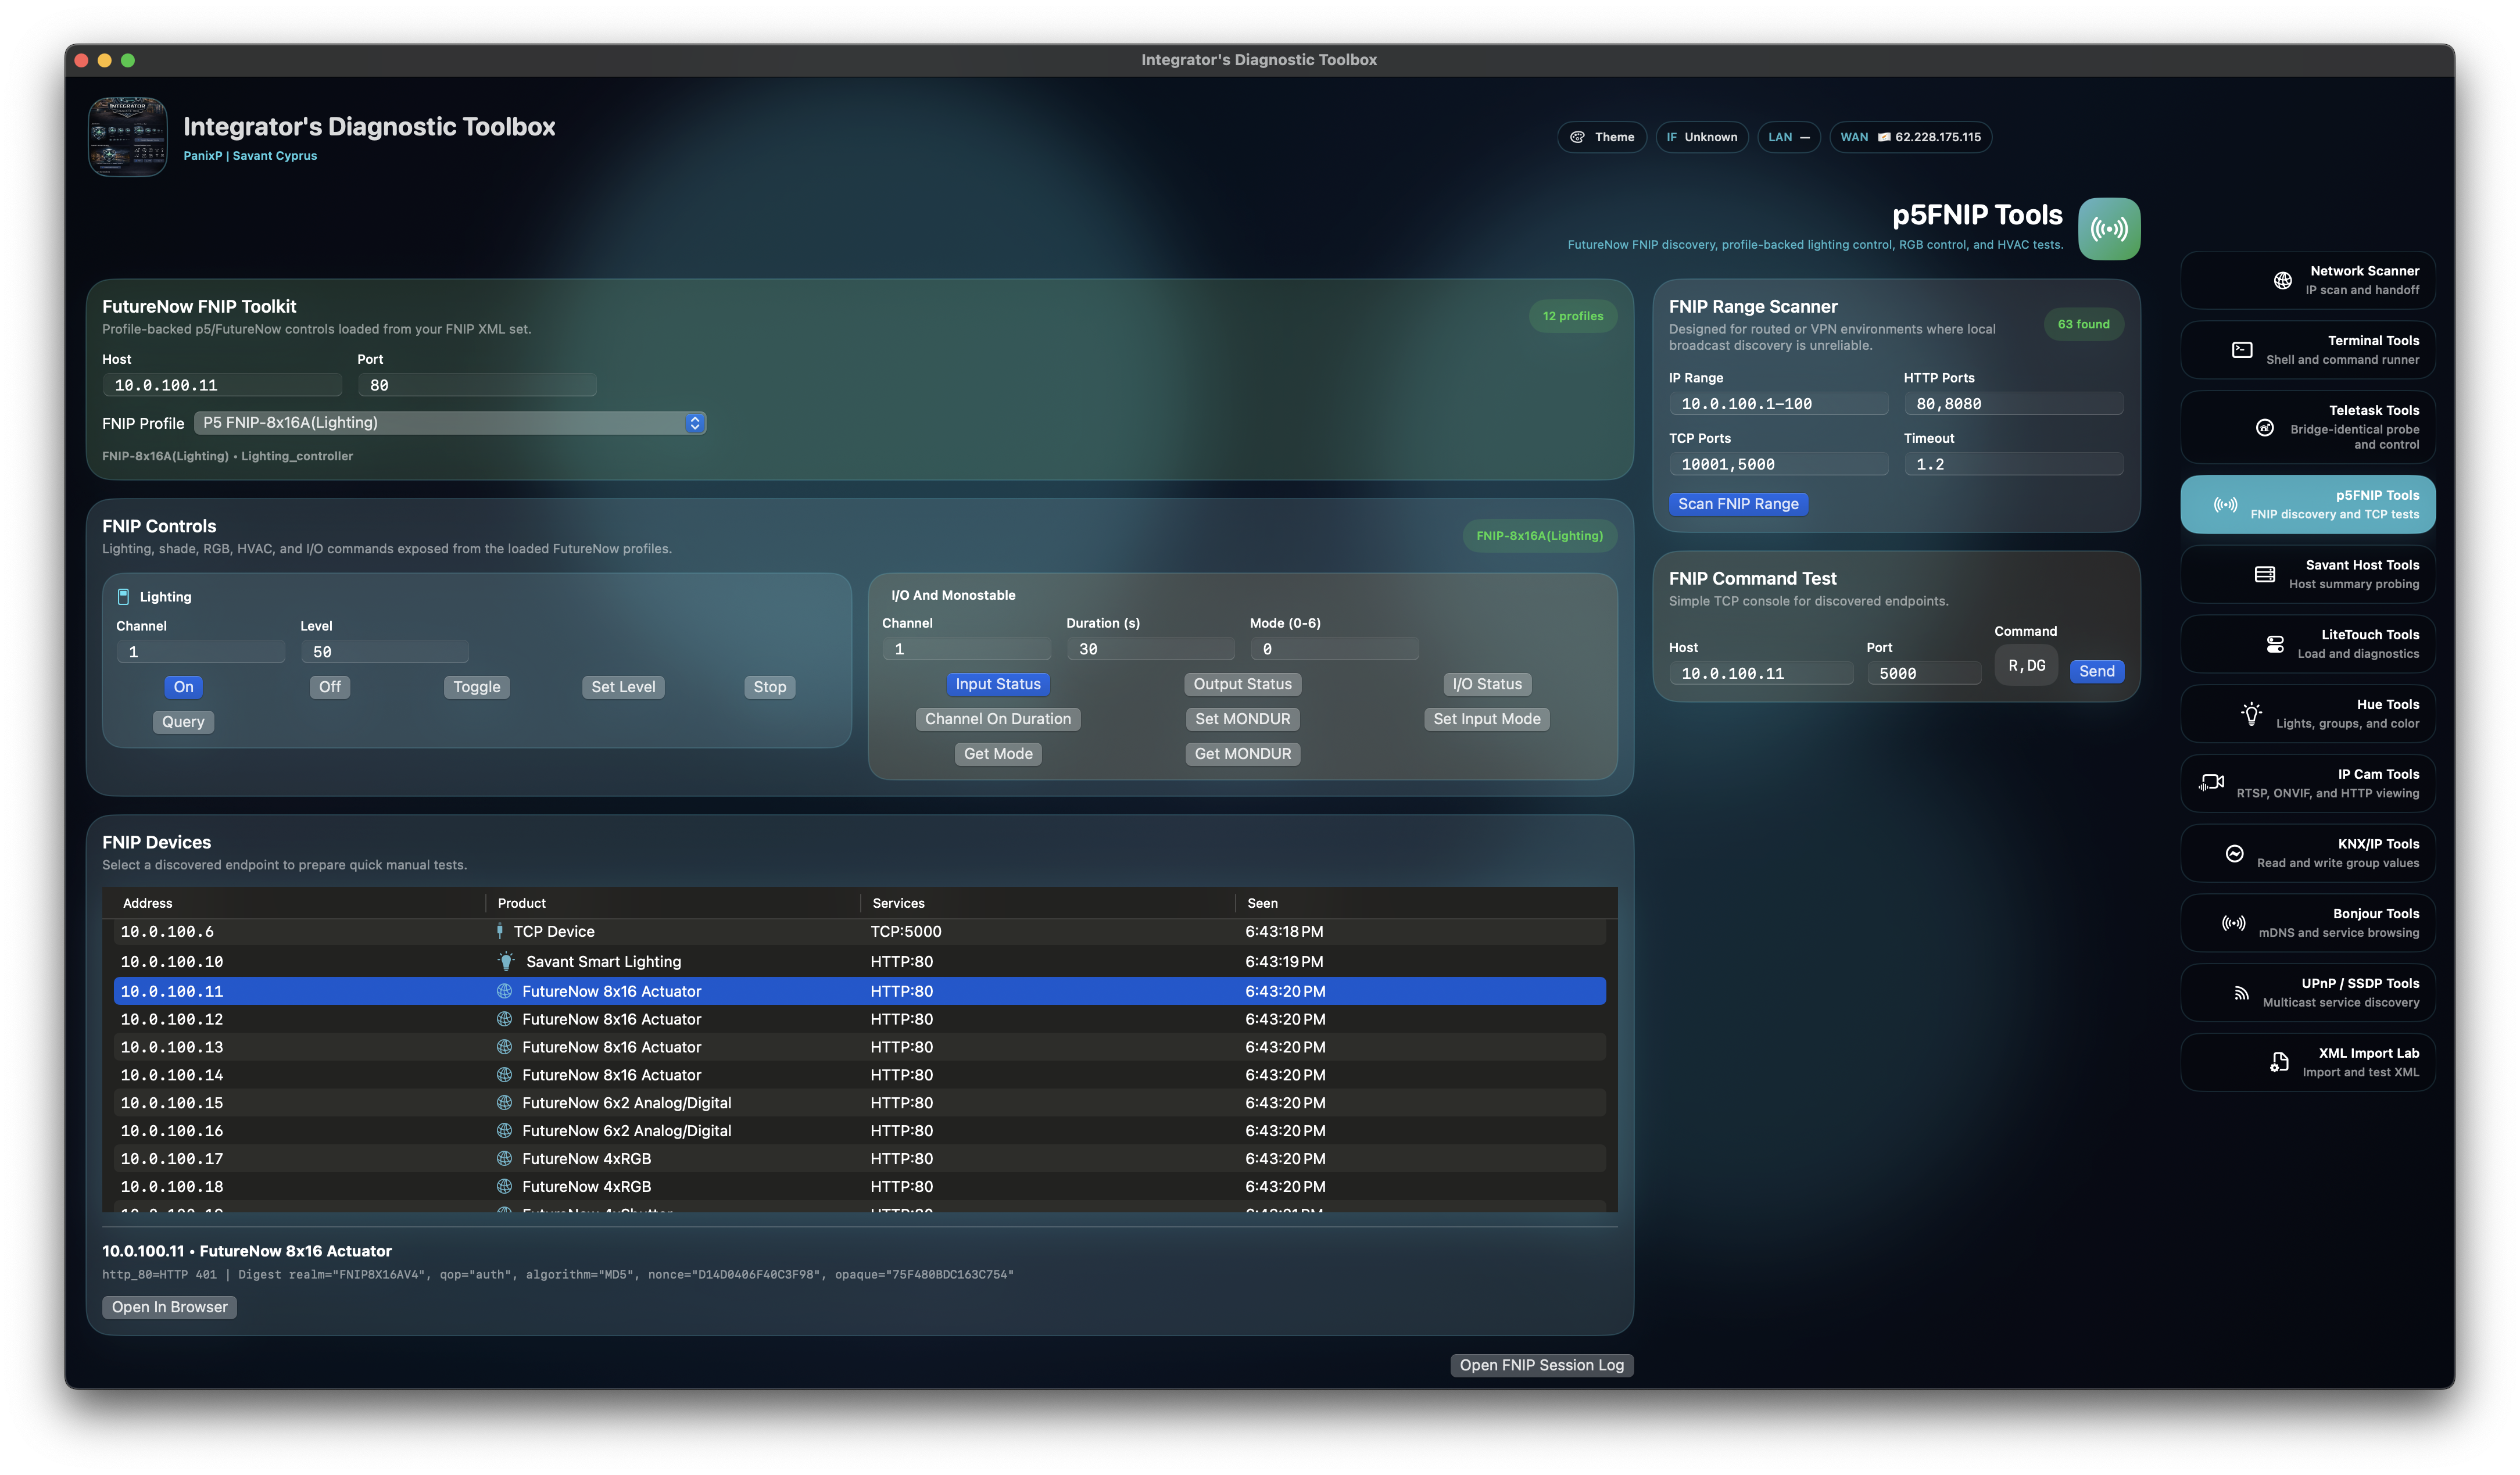Turn lighting channel On
The width and height of the screenshot is (2520, 1475).
pos(183,687)
